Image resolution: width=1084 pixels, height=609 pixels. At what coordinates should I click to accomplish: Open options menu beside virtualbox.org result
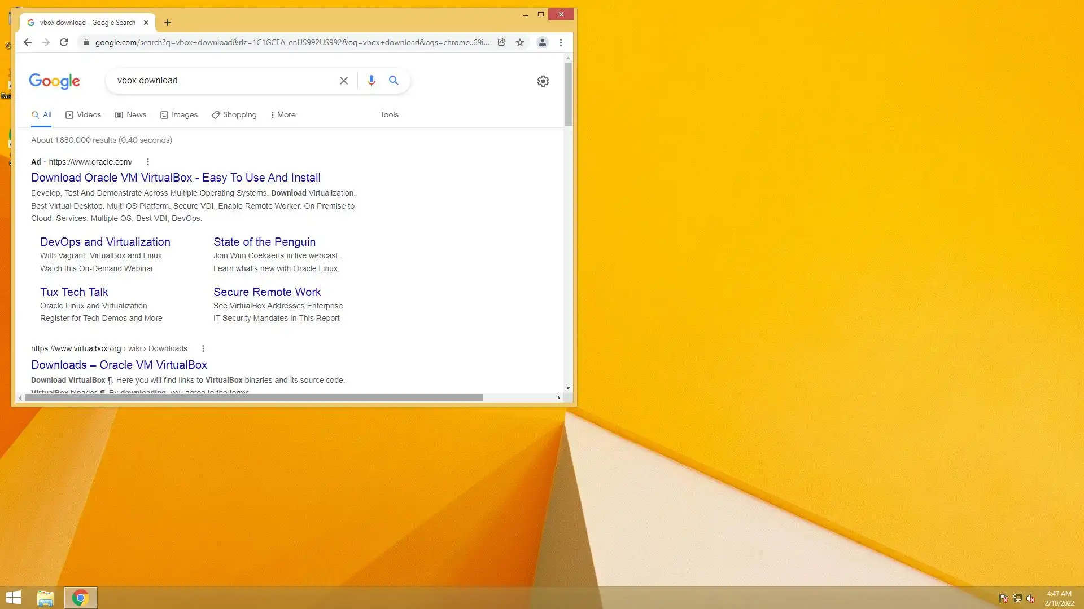[203, 348]
